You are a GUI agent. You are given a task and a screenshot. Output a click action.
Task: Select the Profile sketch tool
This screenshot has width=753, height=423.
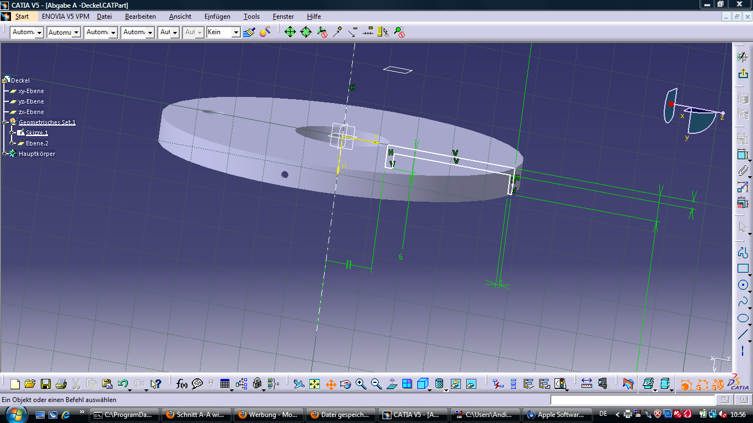click(743, 253)
